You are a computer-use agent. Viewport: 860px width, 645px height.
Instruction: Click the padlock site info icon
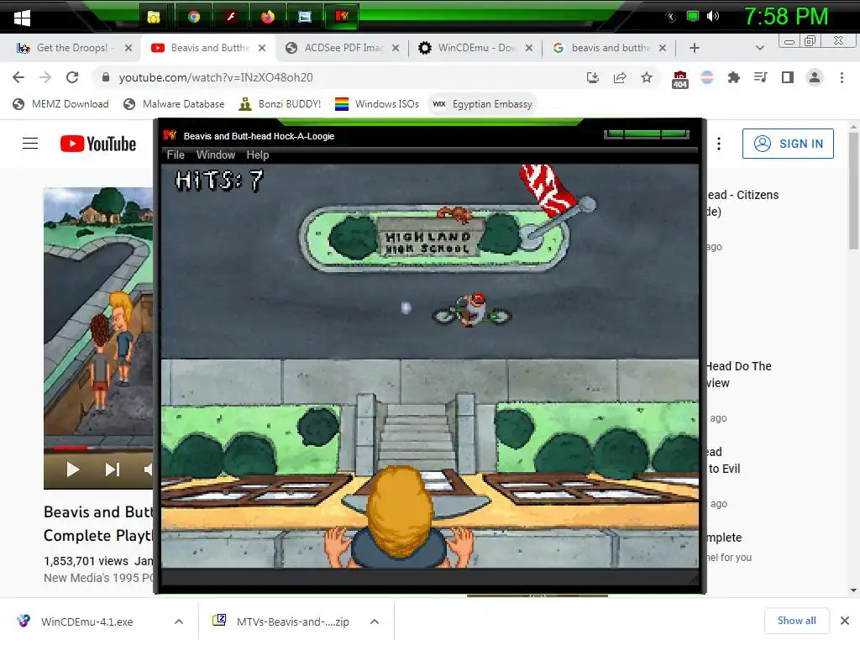coord(106,77)
